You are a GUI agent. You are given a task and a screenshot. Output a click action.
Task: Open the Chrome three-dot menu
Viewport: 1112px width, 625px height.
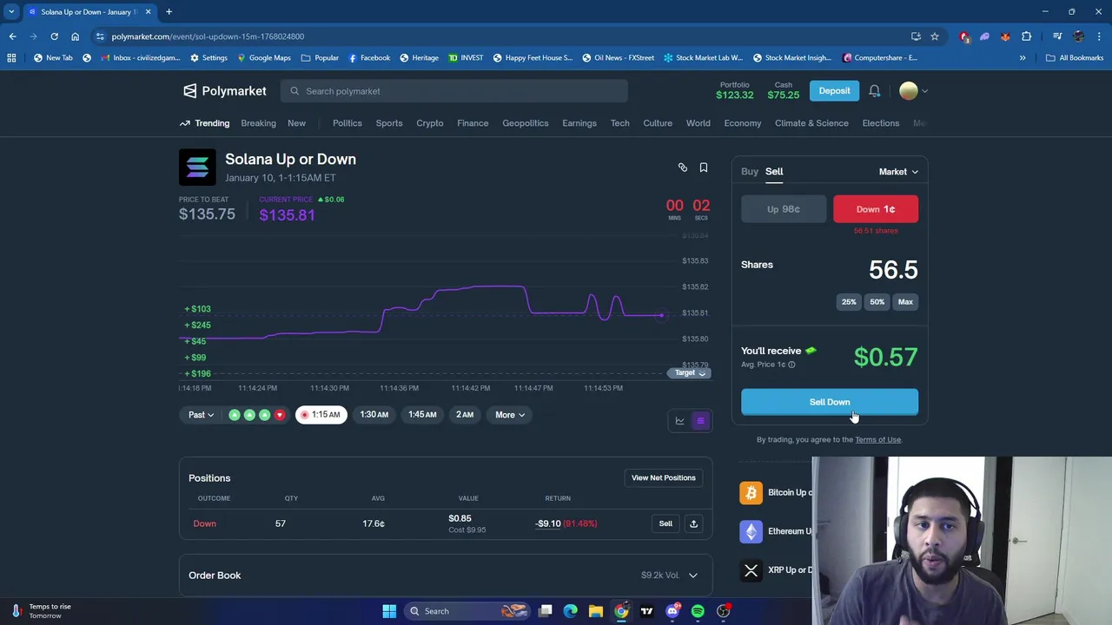point(1099,36)
